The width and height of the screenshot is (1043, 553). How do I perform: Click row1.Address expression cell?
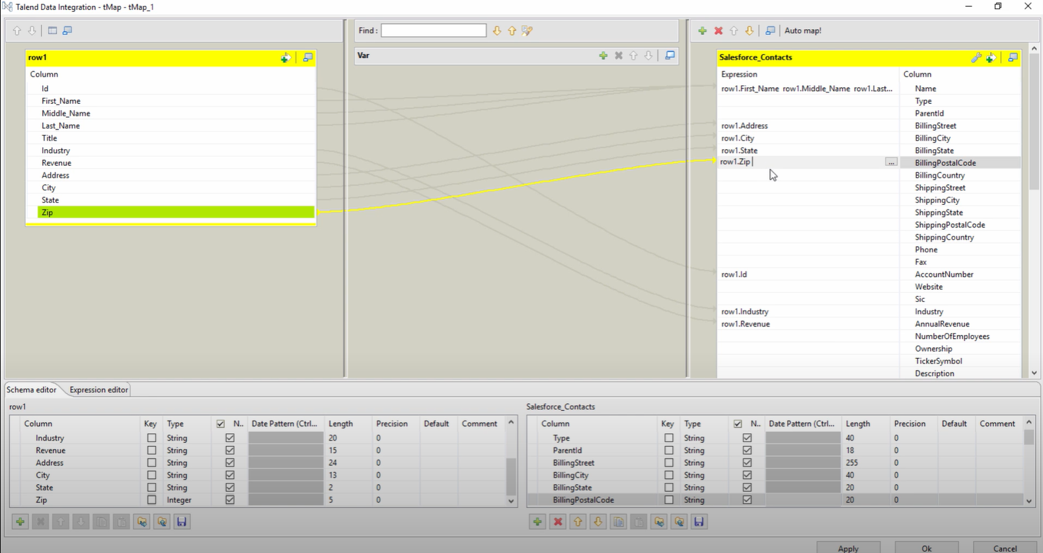coord(808,126)
